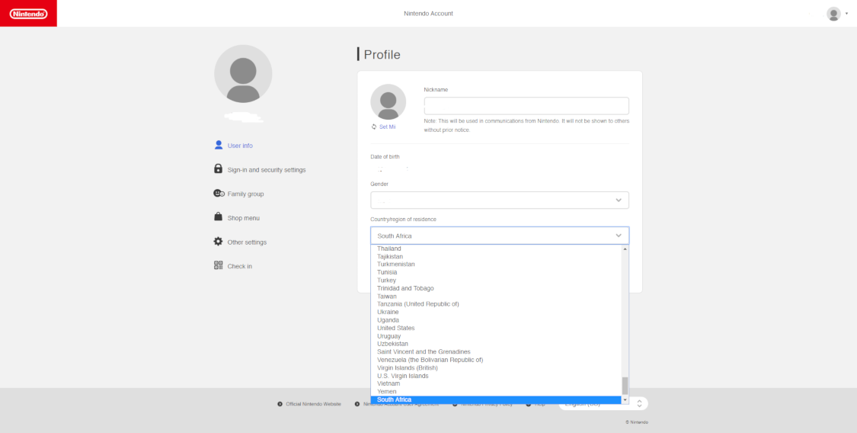Click the User info person icon
The height and width of the screenshot is (433, 857).
pos(219,146)
